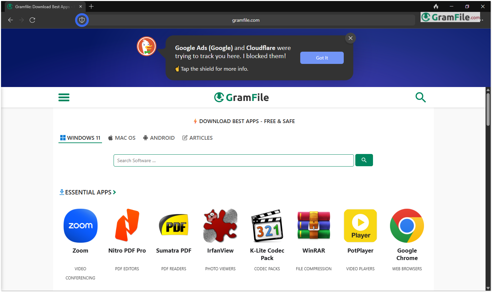This screenshot has height=292, width=492.
Task: Click the Web Browsers category label
Action: tap(407, 269)
